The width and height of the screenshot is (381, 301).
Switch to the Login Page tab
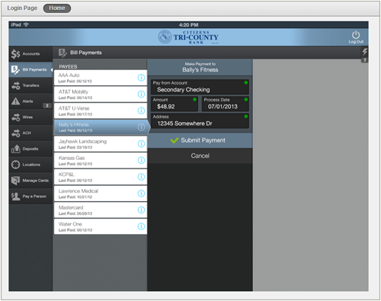[22, 8]
